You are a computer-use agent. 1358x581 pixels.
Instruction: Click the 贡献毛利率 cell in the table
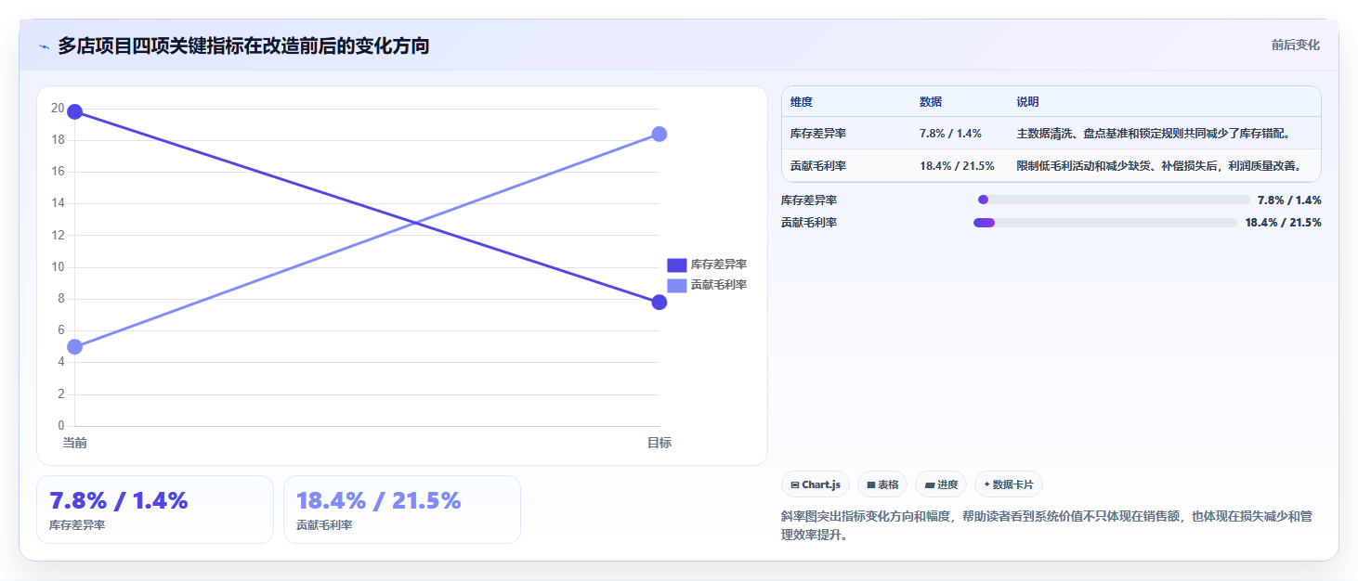(818, 166)
